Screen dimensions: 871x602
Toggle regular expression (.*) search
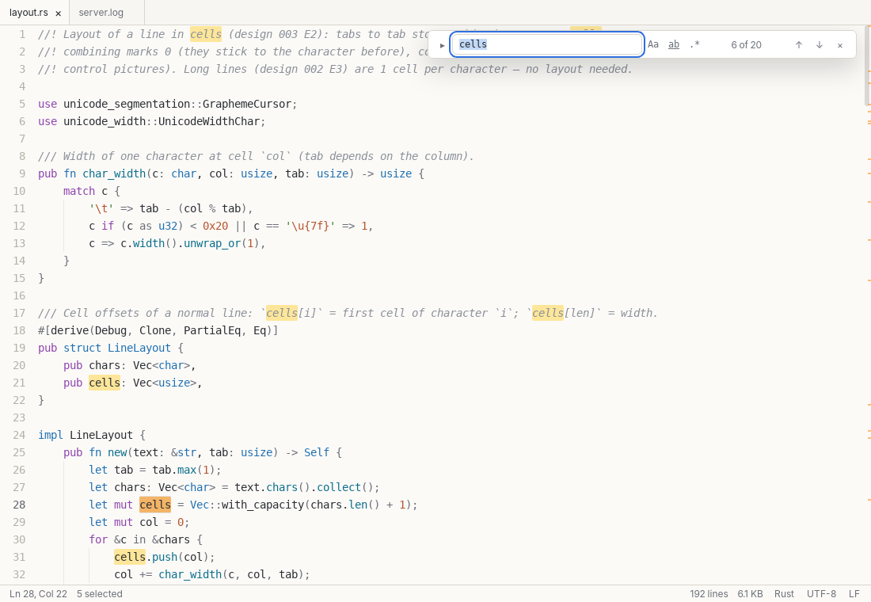pyautogui.click(x=694, y=44)
